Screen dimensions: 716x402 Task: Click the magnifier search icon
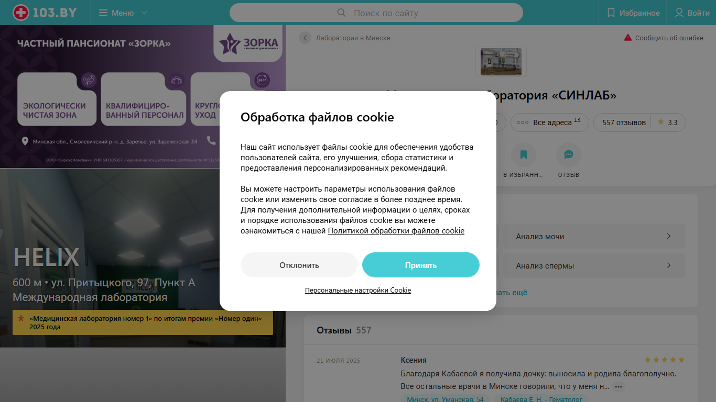point(341,13)
